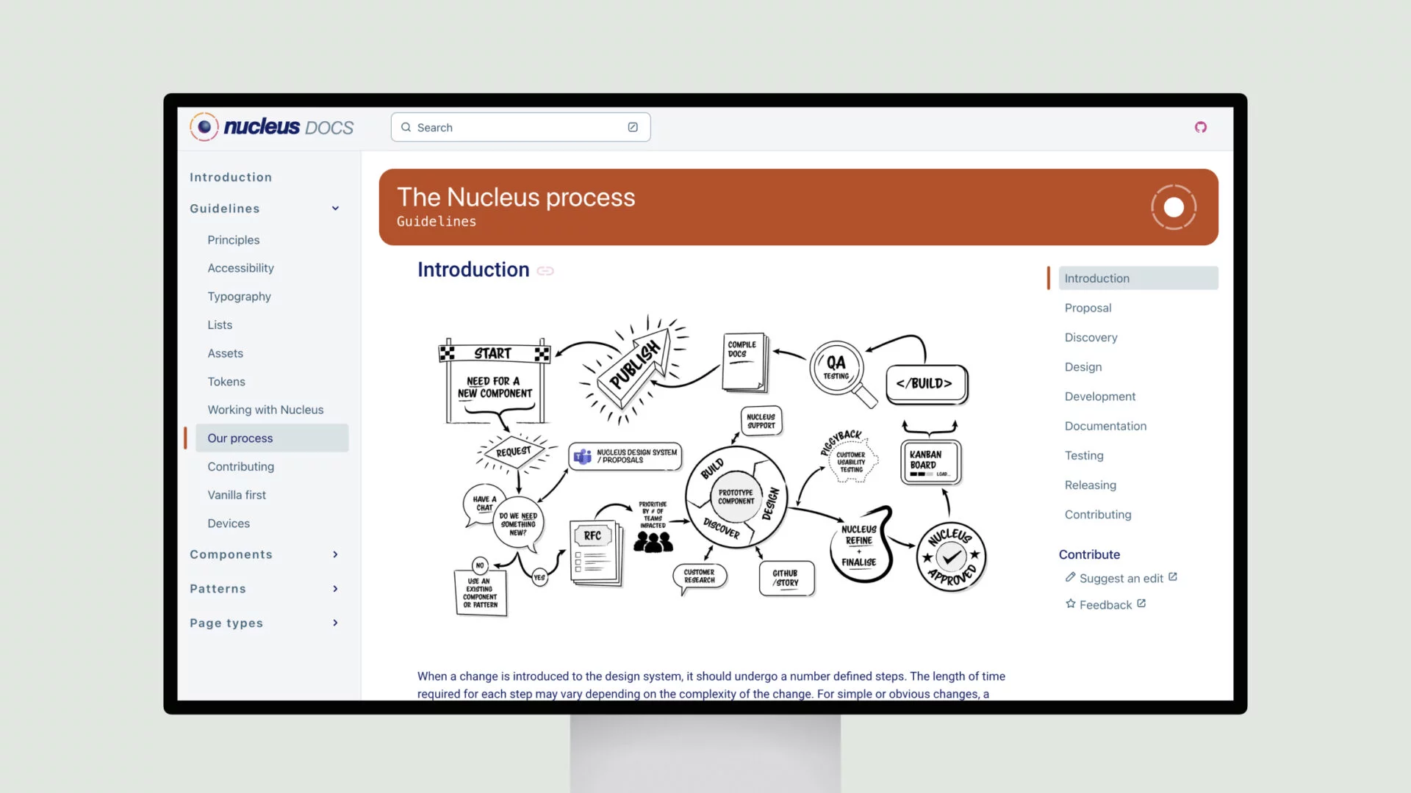
Task: Click the search icon to search docs
Action: (406, 127)
